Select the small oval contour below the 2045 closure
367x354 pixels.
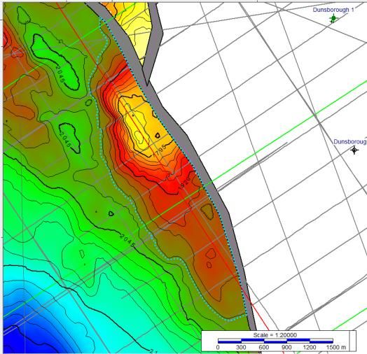pyautogui.click(x=88, y=102)
